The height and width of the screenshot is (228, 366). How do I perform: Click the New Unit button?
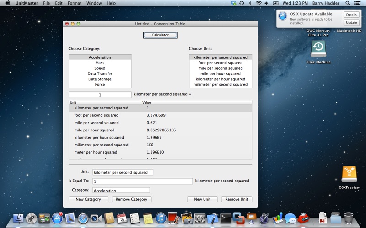[202, 199]
